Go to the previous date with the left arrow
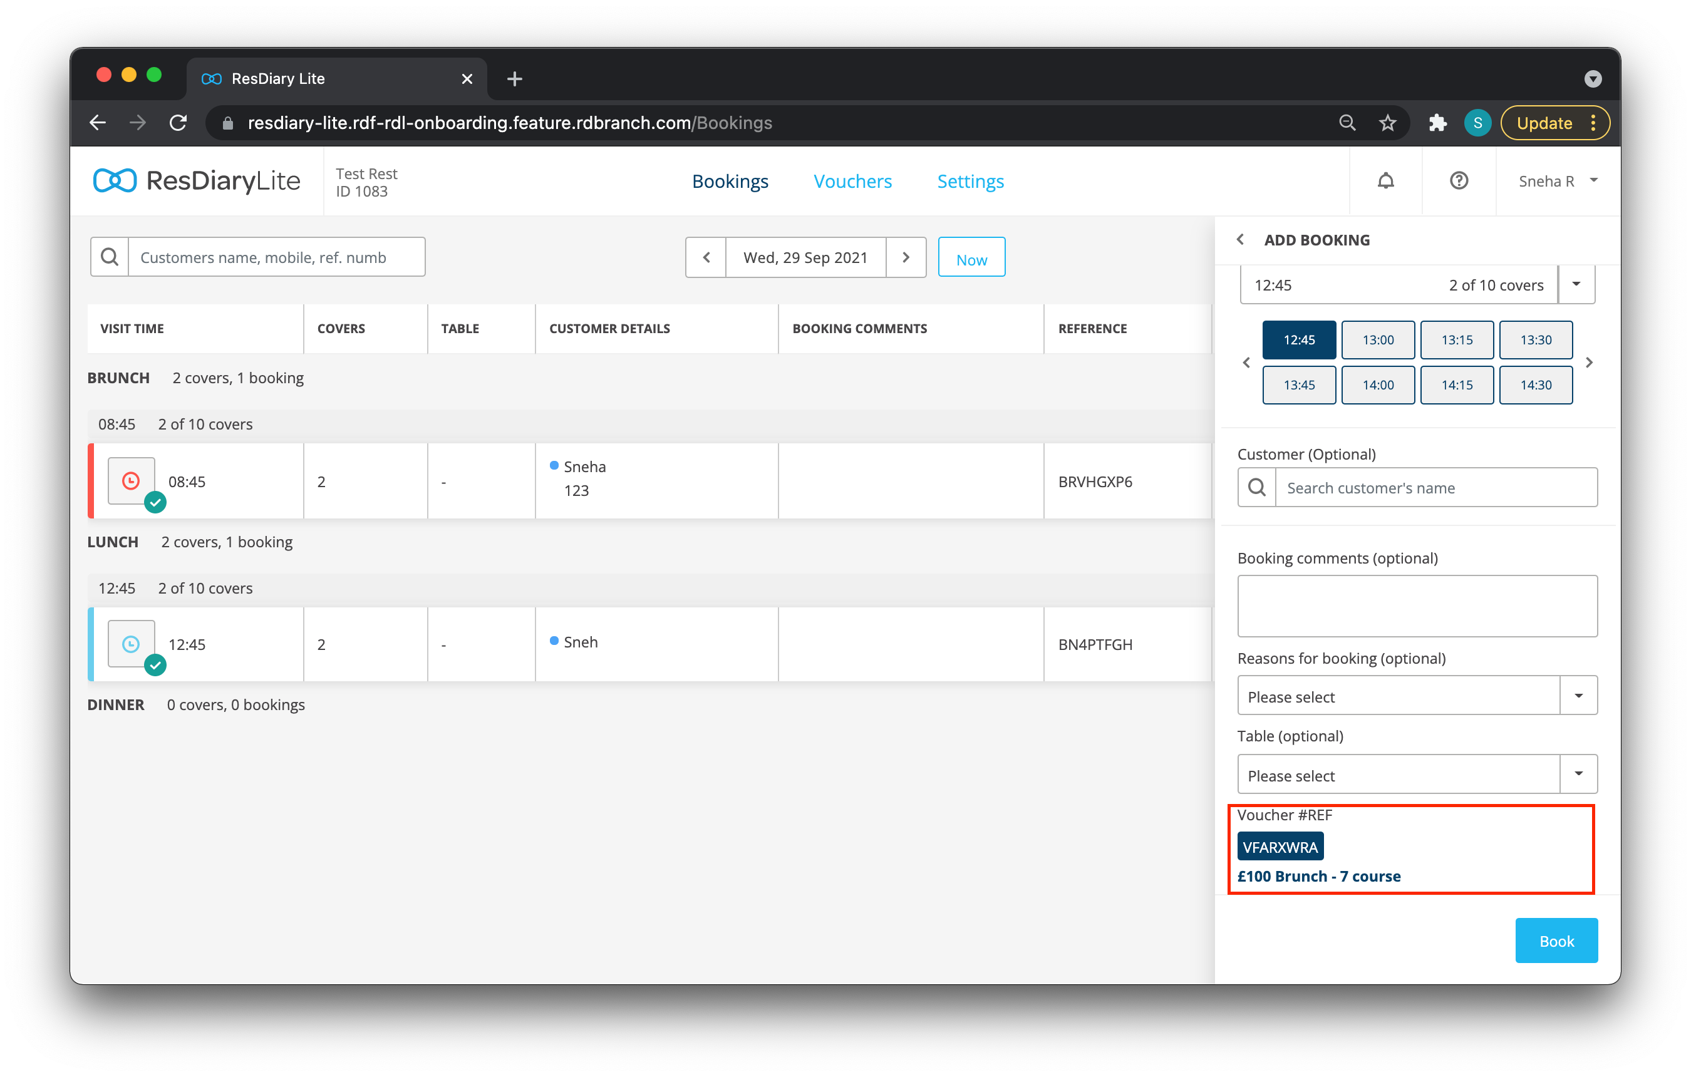Image resolution: width=1691 pixels, height=1077 pixels. point(706,257)
